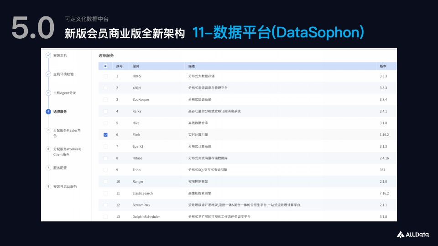This screenshot has width=438, height=246.
Task: Click the HDFS service name
Action: 136,76
